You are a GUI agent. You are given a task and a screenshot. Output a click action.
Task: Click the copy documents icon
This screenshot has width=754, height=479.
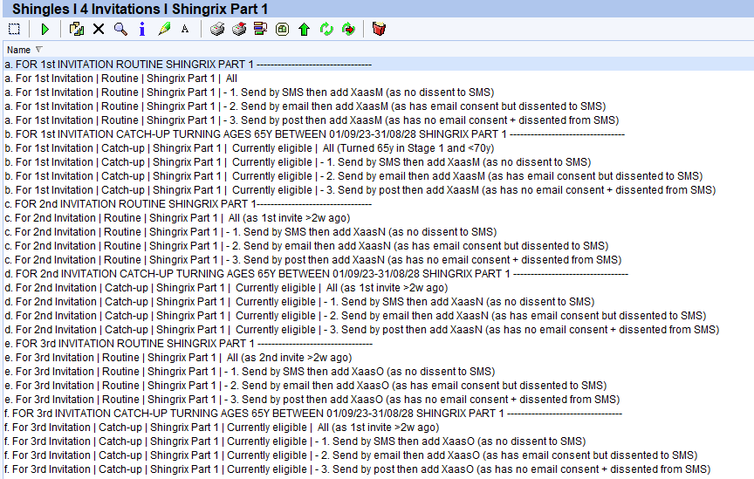[x=77, y=30]
